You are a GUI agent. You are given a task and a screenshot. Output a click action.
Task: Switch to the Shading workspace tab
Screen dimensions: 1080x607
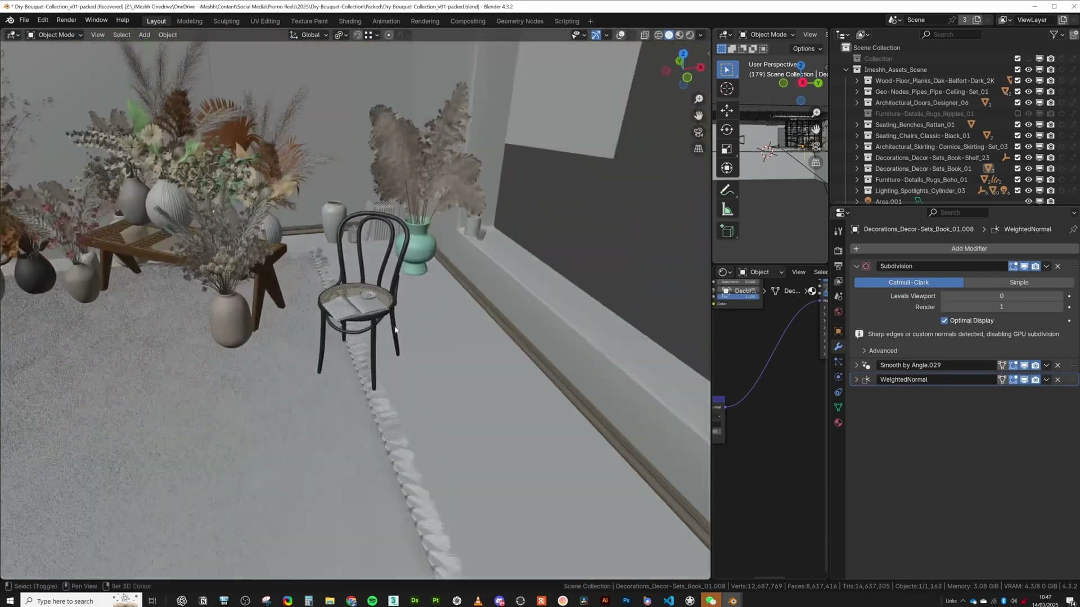(x=350, y=21)
